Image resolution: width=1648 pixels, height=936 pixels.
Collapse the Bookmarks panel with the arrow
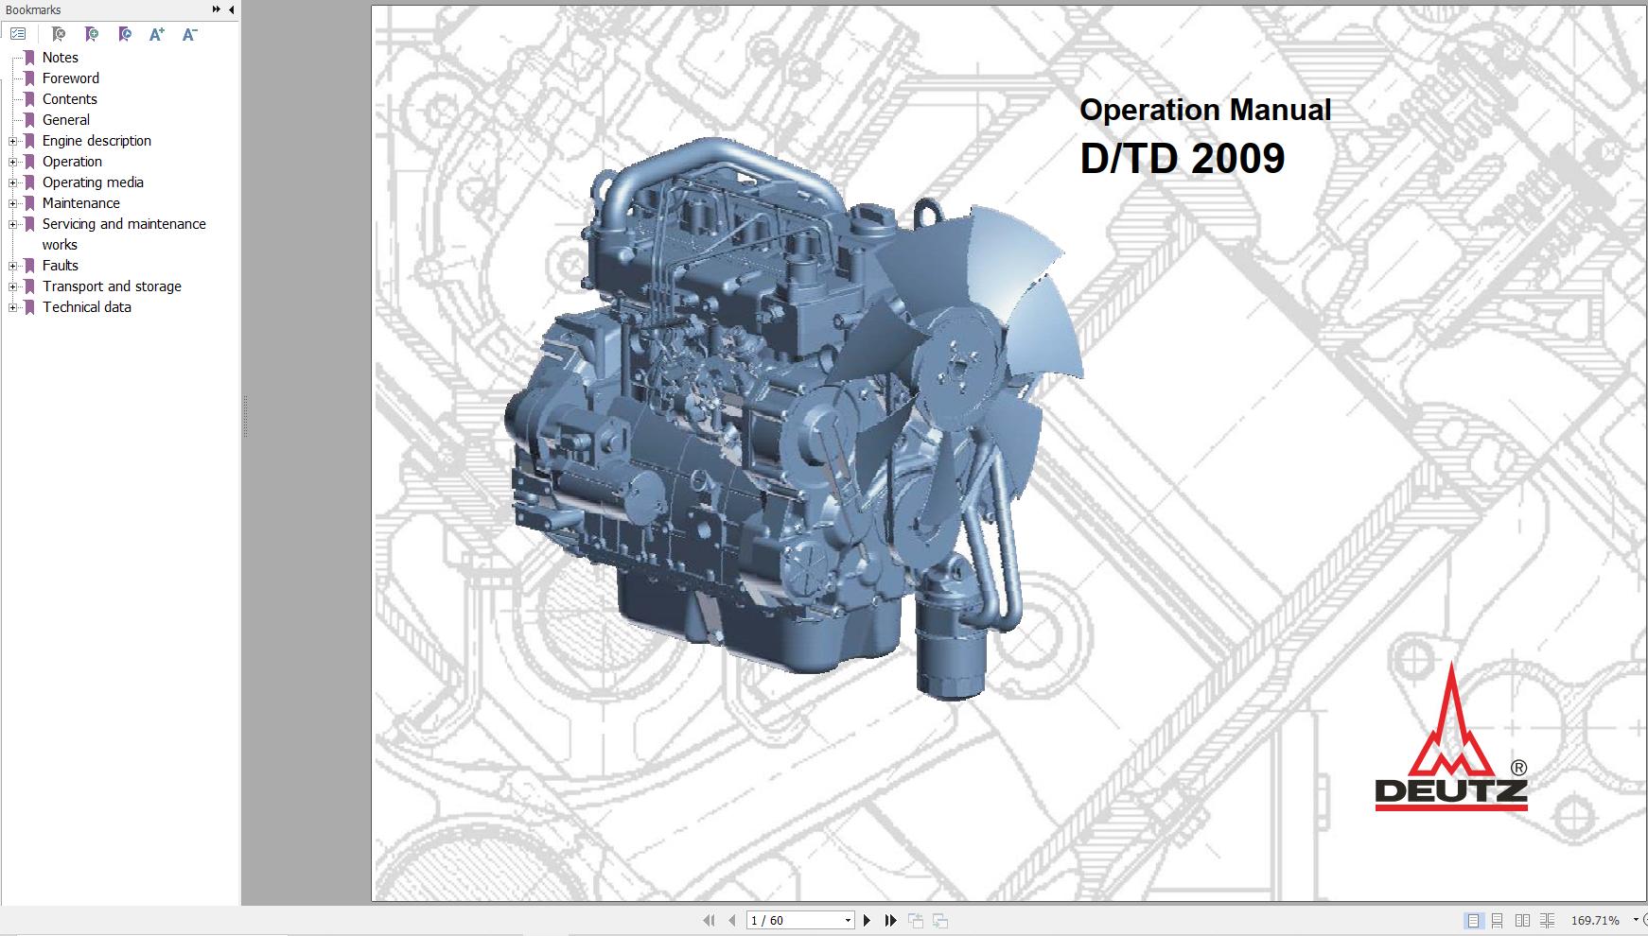(230, 9)
